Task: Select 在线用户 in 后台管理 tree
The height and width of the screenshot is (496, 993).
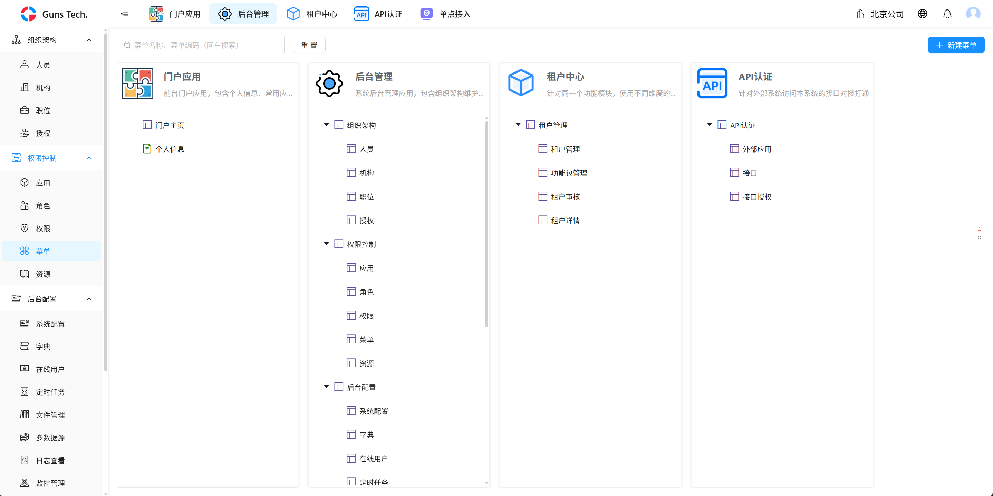Action: (x=373, y=459)
